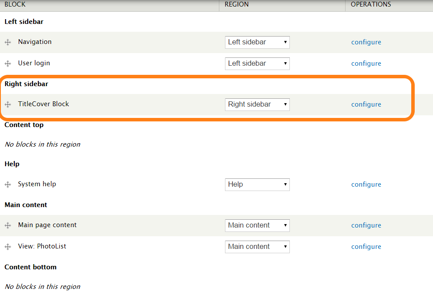Viewport: 433px width, 295px height.
Task: Configure the System help block
Action: coord(366,184)
